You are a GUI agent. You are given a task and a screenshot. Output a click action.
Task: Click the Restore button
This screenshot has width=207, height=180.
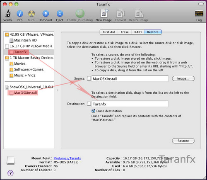click(183, 141)
